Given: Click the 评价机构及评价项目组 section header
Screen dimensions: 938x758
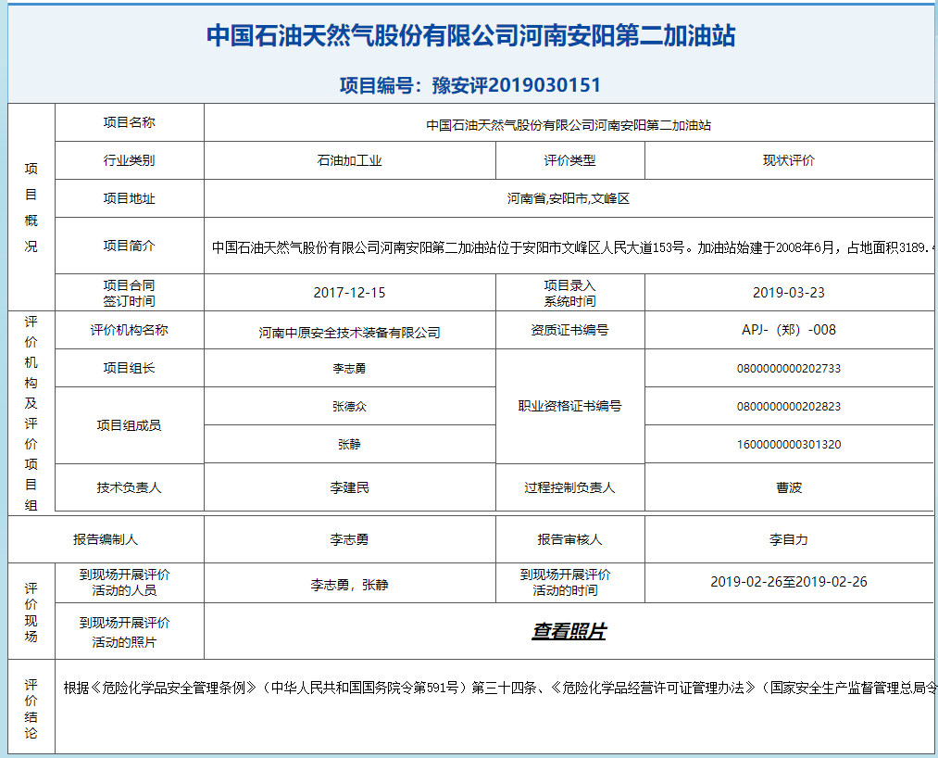Looking at the screenshot, I should [x=31, y=413].
